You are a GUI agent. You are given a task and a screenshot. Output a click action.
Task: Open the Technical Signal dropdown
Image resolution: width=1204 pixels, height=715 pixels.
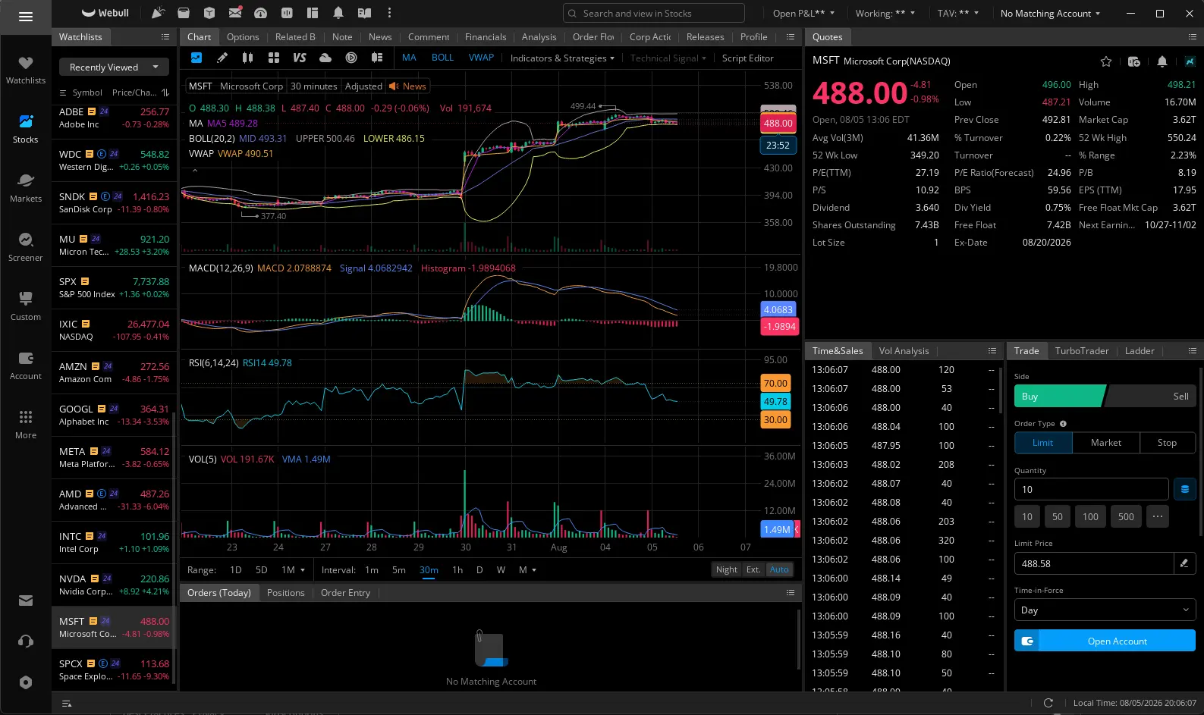668,58
